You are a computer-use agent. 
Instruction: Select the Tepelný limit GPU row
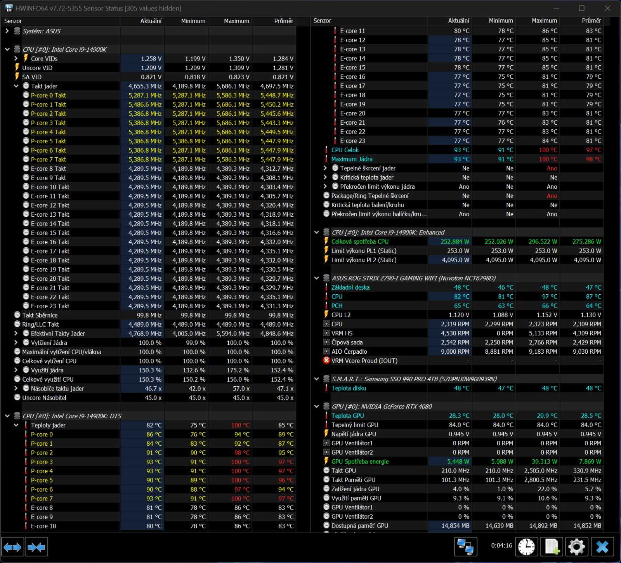pyautogui.click(x=457, y=425)
